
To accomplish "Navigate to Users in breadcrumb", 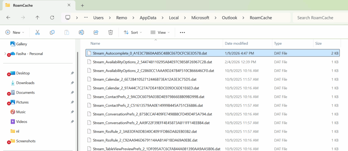I will point(98,18).
